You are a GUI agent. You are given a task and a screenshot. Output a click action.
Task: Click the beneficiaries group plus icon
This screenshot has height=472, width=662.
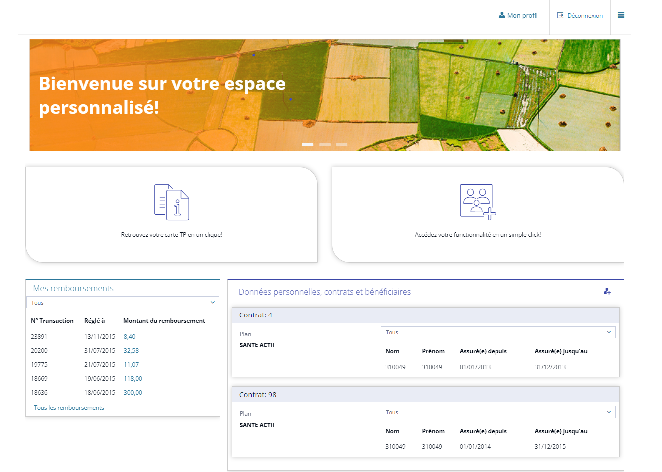click(478, 202)
